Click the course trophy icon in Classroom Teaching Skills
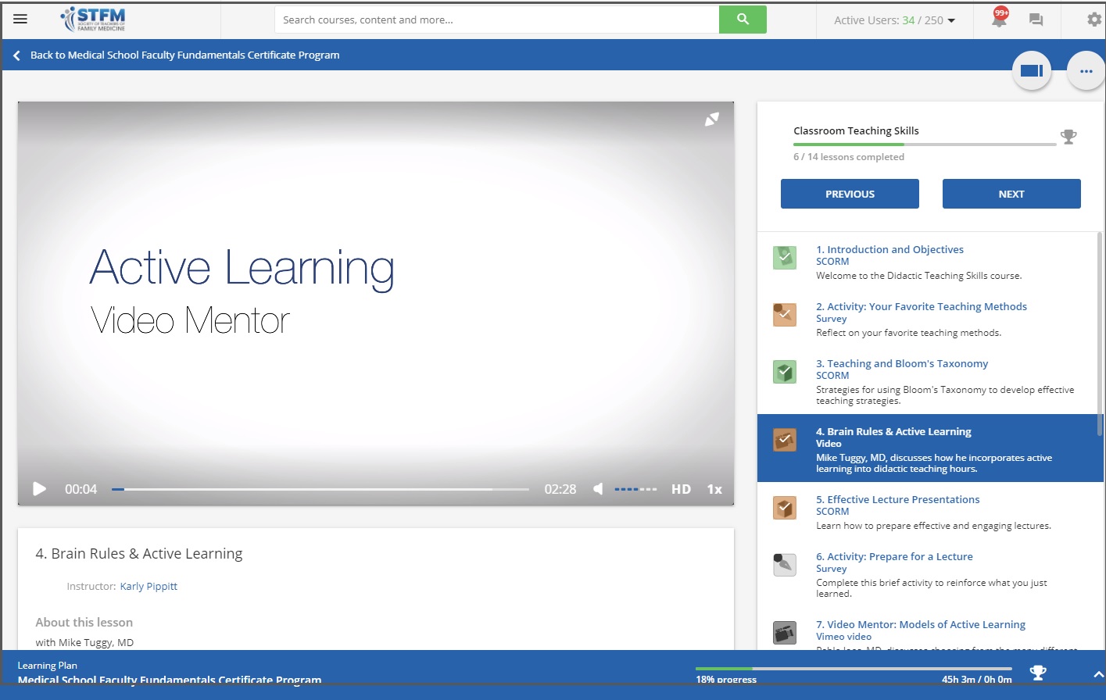The height and width of the screenshot is (700, 1106). (x=1068, y=137)
